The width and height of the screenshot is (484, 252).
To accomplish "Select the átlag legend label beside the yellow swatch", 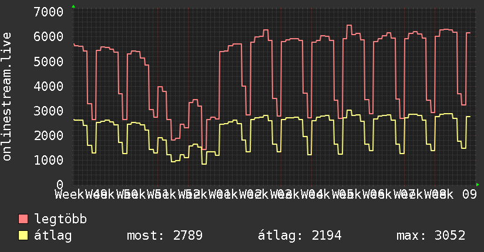I will tap(53, 236).
